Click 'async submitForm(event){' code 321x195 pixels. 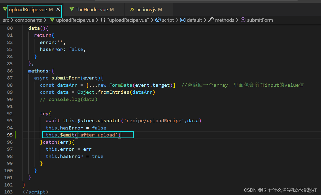click(x=69, y=78)
